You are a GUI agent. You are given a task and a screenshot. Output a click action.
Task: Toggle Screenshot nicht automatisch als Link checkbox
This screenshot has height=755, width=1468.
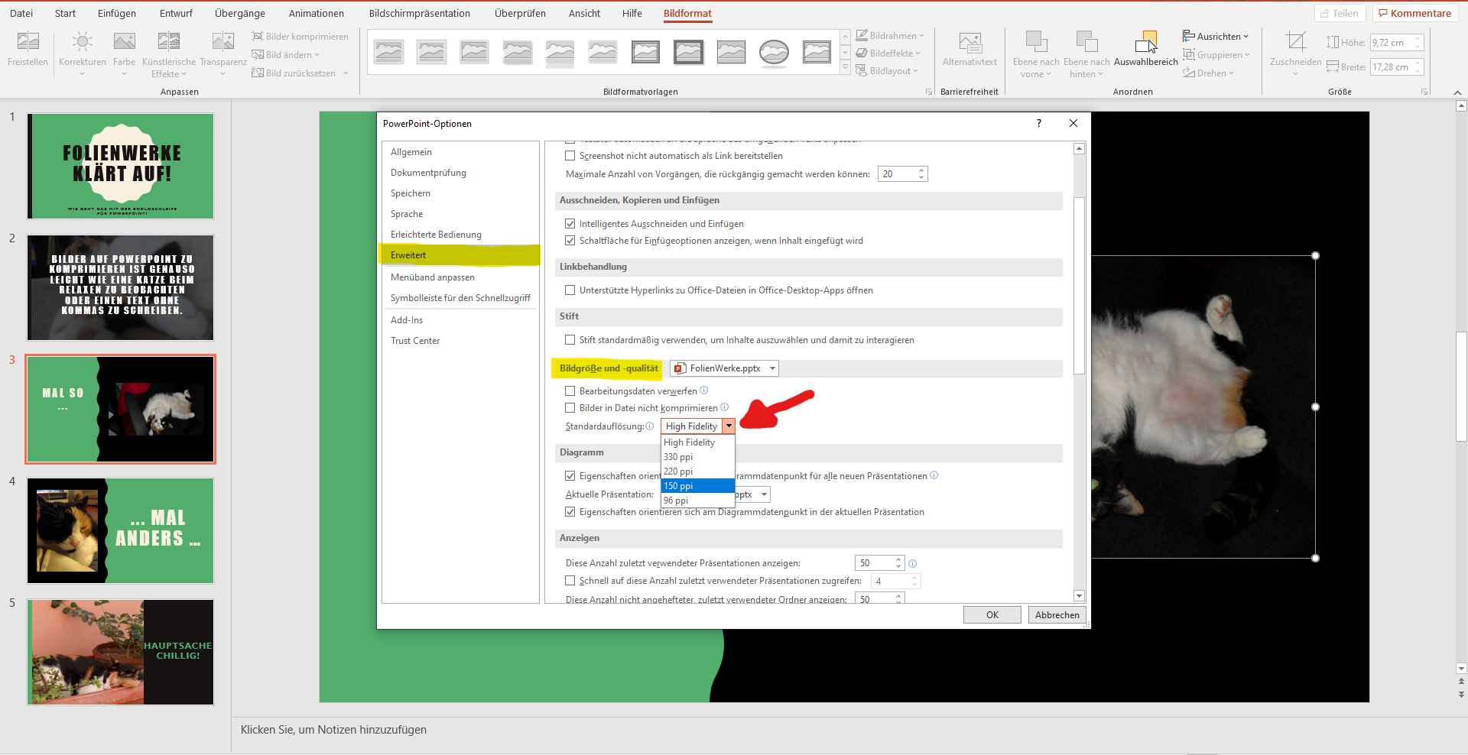click(570, 156)
